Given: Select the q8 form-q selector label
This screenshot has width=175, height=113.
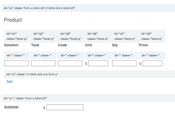Looking at the screenshot, I should pyautogui.click(x=152, y=36).
